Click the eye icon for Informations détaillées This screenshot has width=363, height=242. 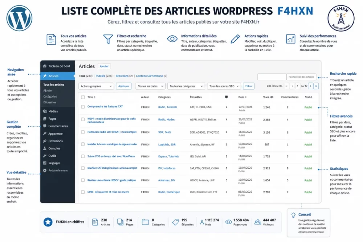[172, 38]
